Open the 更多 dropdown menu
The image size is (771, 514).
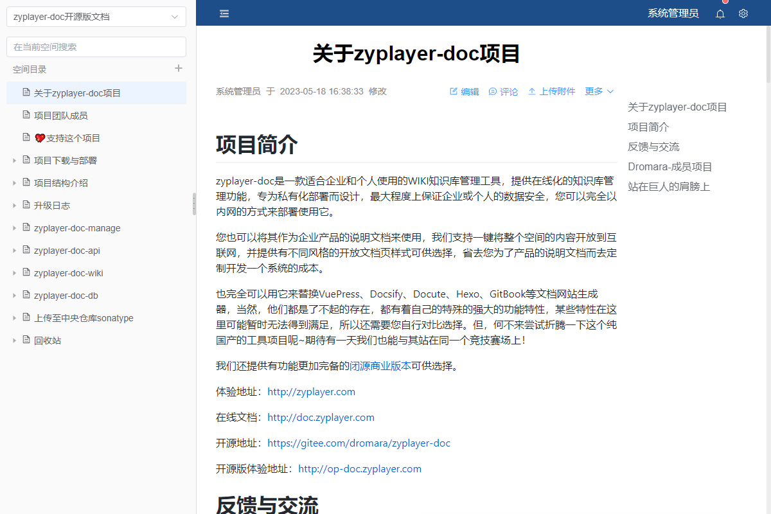pos(599,91)
